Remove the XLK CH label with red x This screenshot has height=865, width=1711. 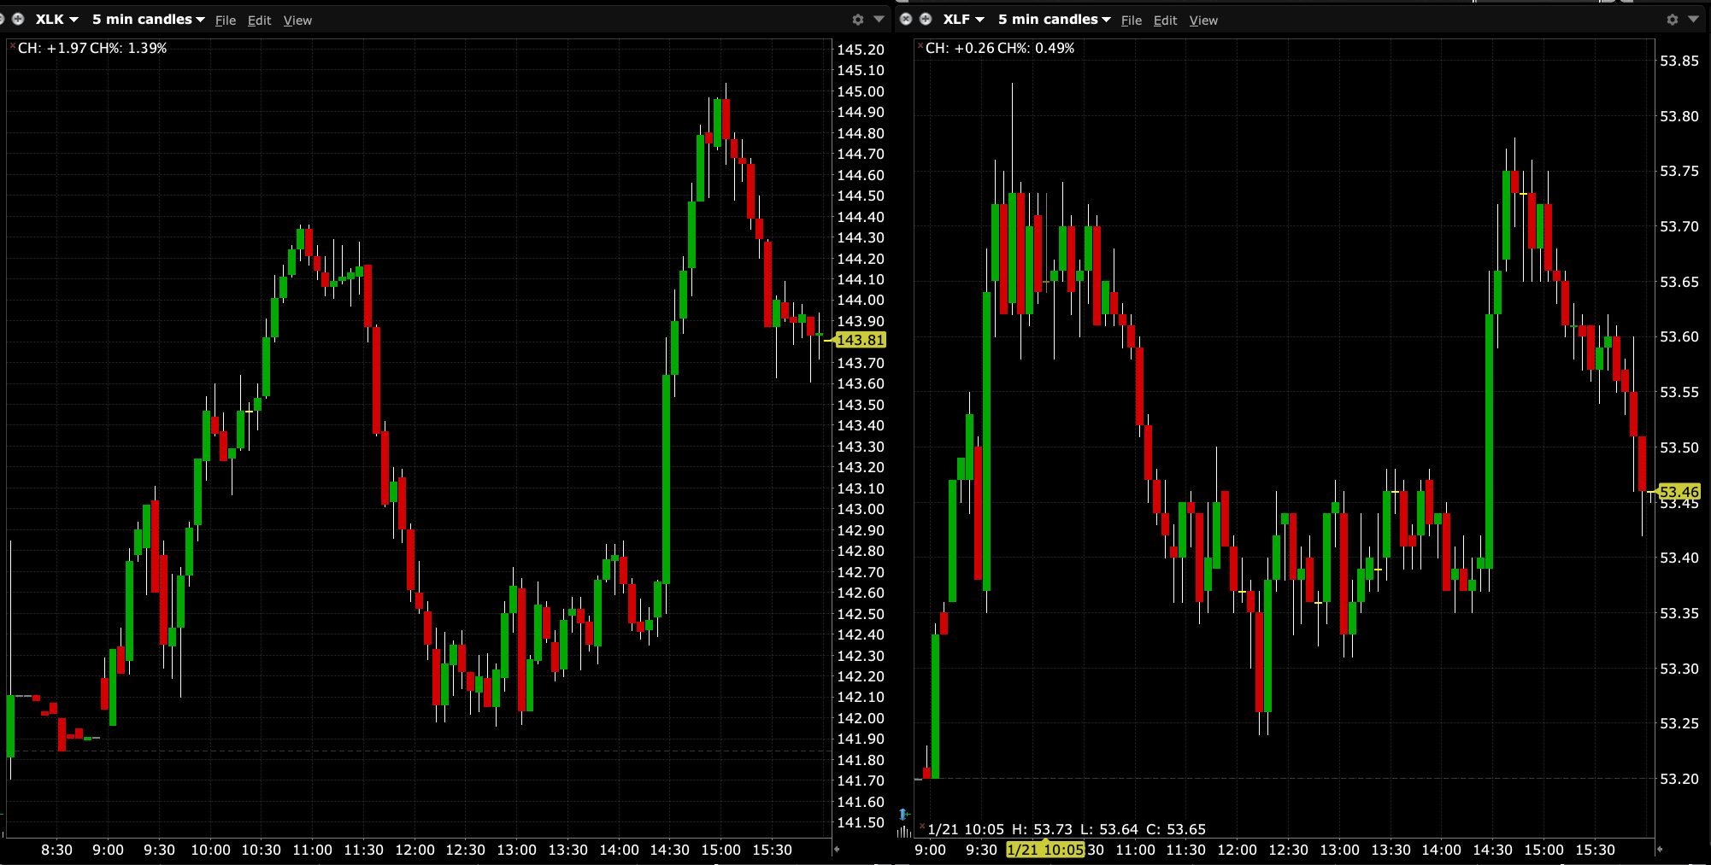pyautogui.click(x=12, y=46)
